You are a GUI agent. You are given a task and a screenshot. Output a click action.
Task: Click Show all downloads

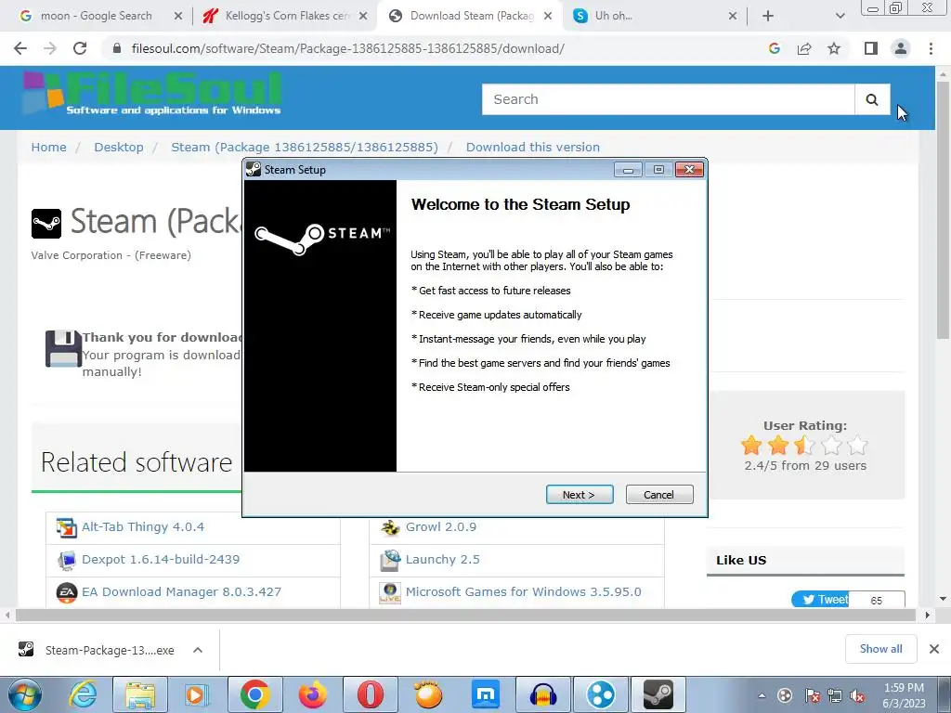click(880, 649)
